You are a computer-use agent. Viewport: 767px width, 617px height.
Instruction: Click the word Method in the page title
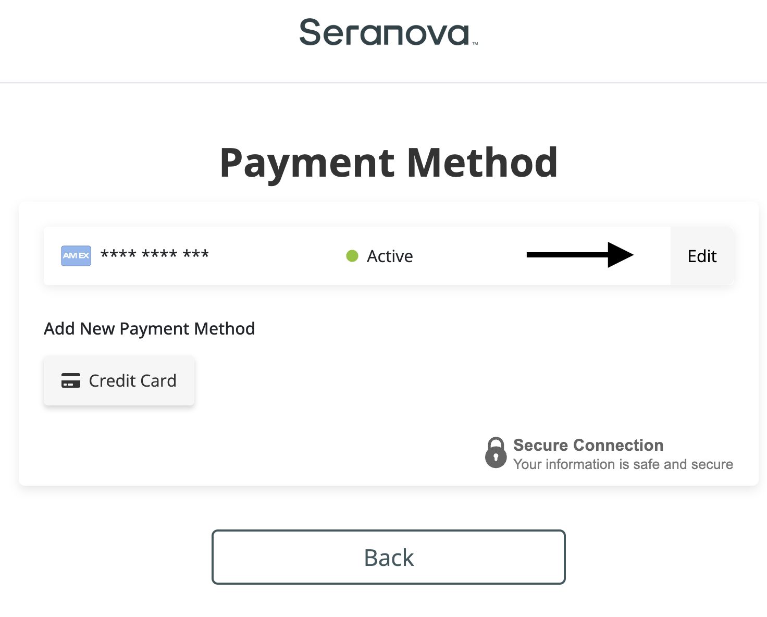pyautogui.click(x=482, y=163)
